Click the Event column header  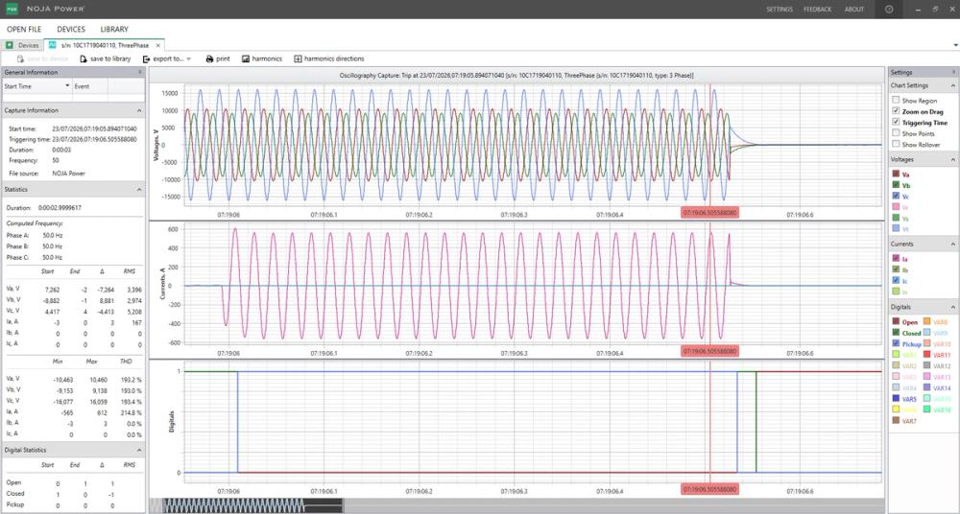tap(90, 86)
